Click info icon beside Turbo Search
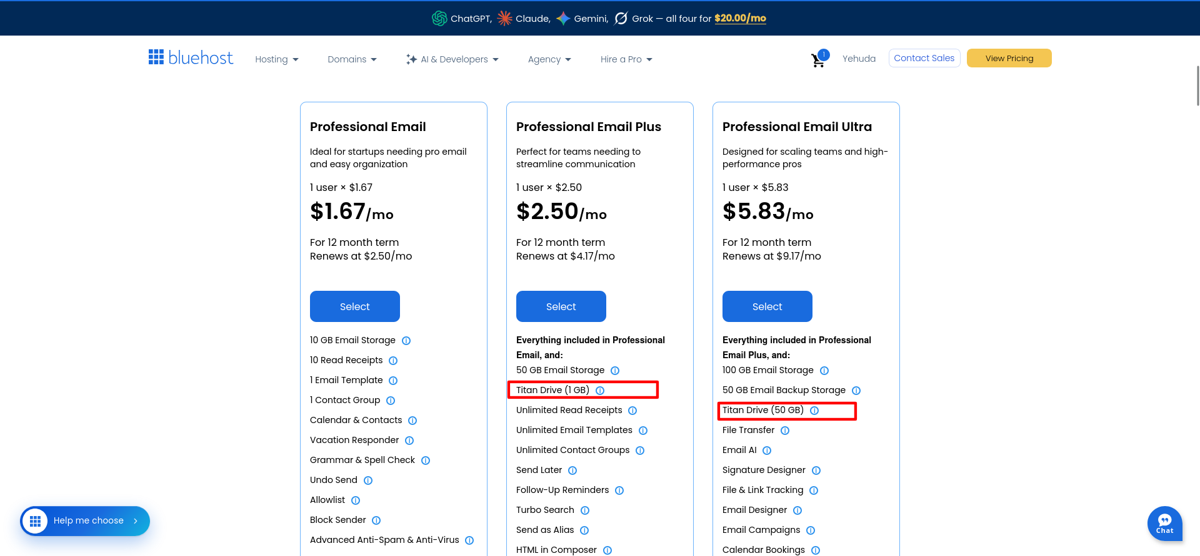 [585, 510]
